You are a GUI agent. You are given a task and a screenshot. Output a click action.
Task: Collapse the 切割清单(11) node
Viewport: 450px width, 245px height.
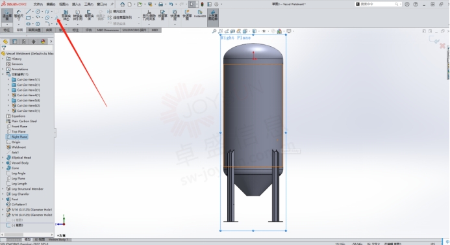pos(3,74)
